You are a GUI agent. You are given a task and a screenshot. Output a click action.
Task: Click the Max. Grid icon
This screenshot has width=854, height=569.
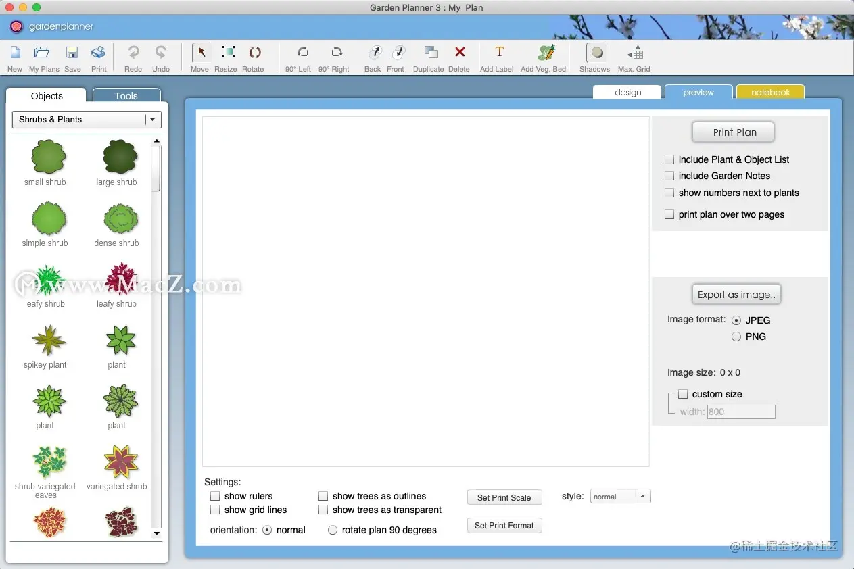[636, 53]
